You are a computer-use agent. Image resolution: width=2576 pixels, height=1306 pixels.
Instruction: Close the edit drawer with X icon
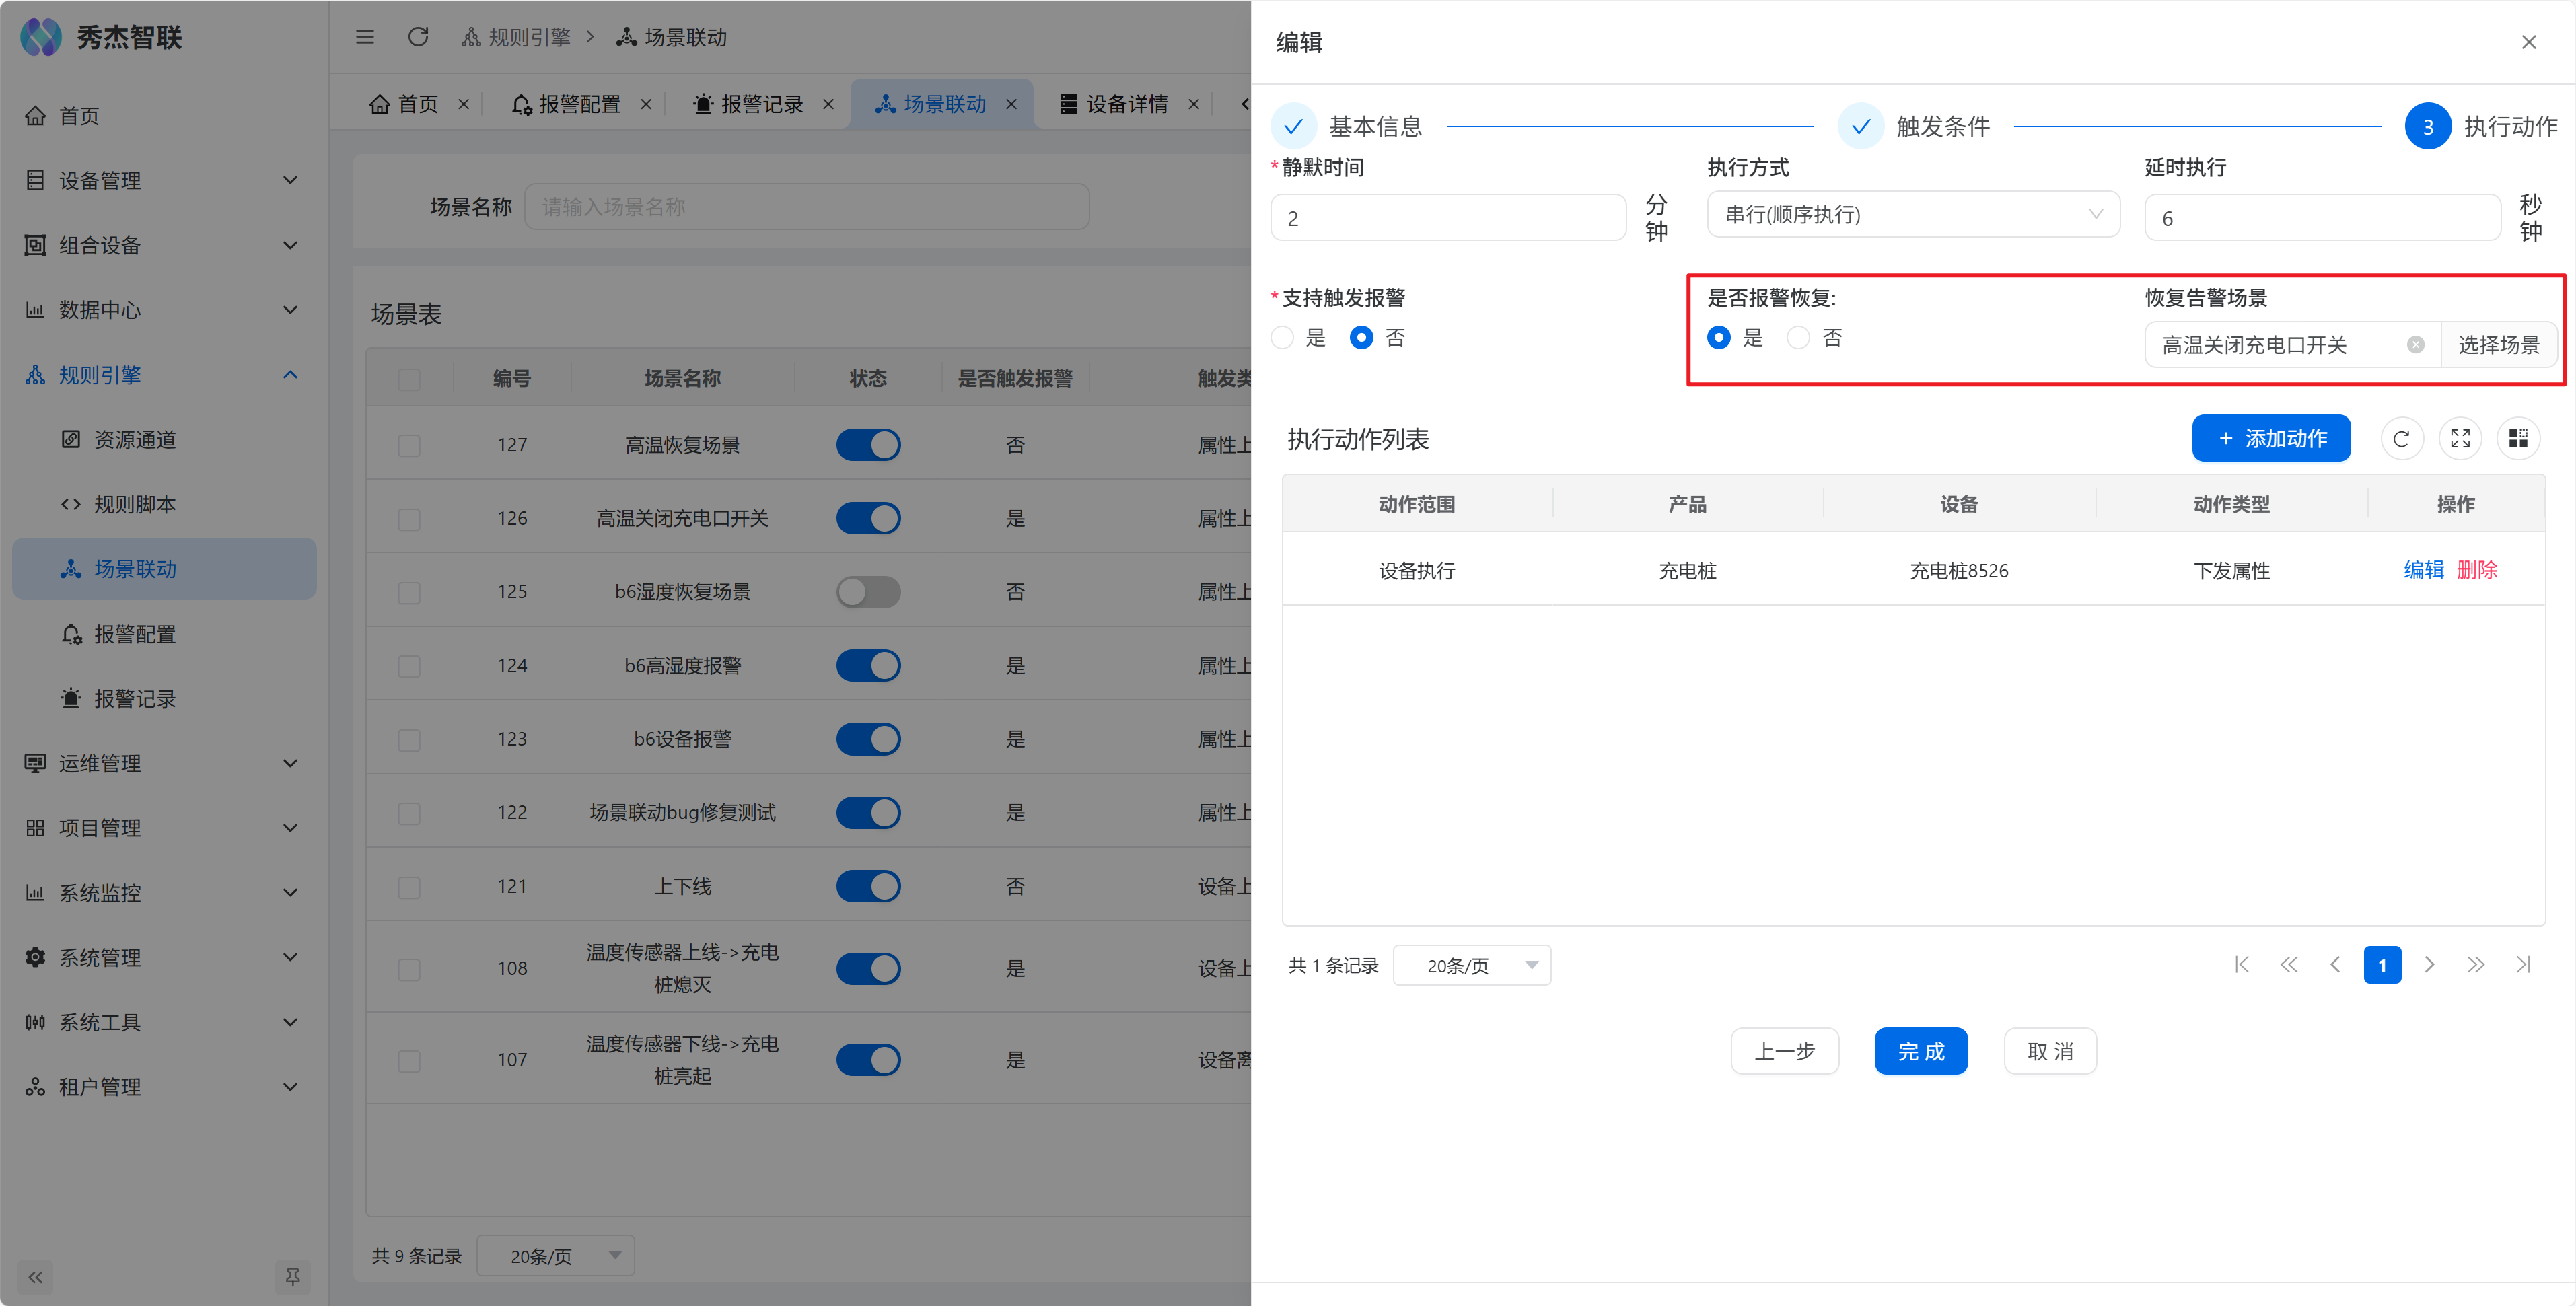[x=2528, y=42]
